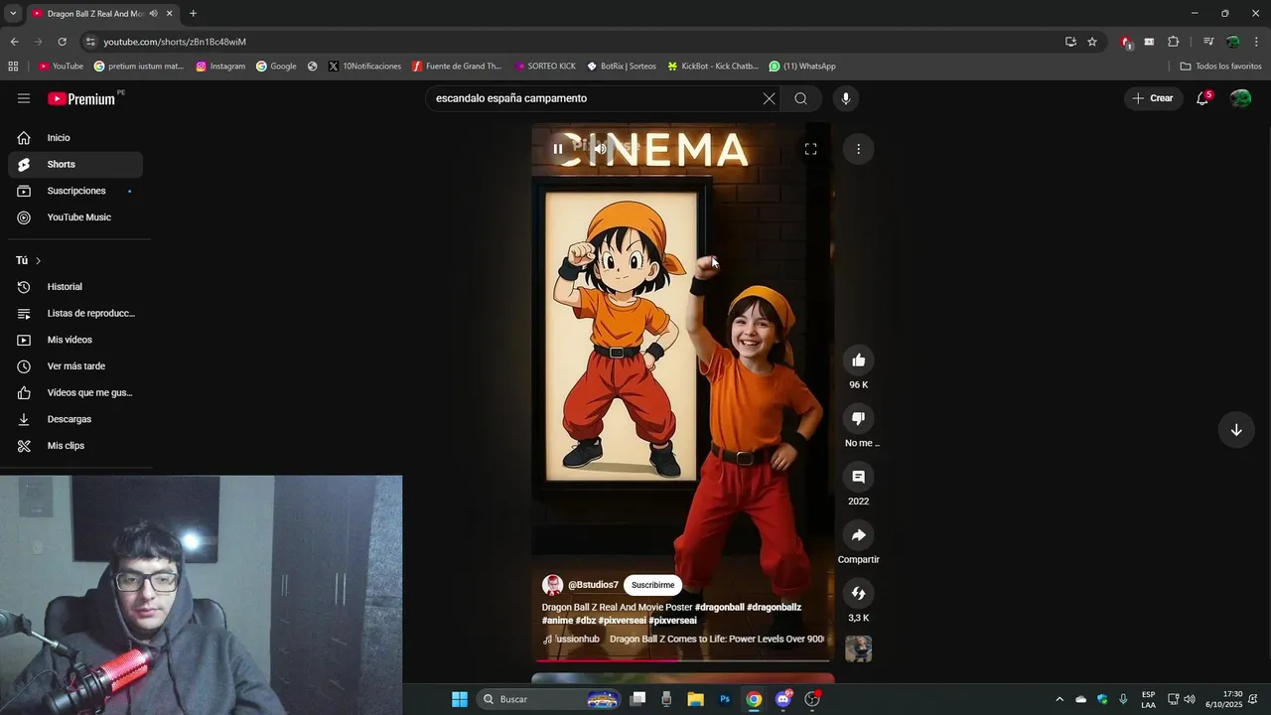
Task: Go back in the browser
Action: (x=14, y=42)
